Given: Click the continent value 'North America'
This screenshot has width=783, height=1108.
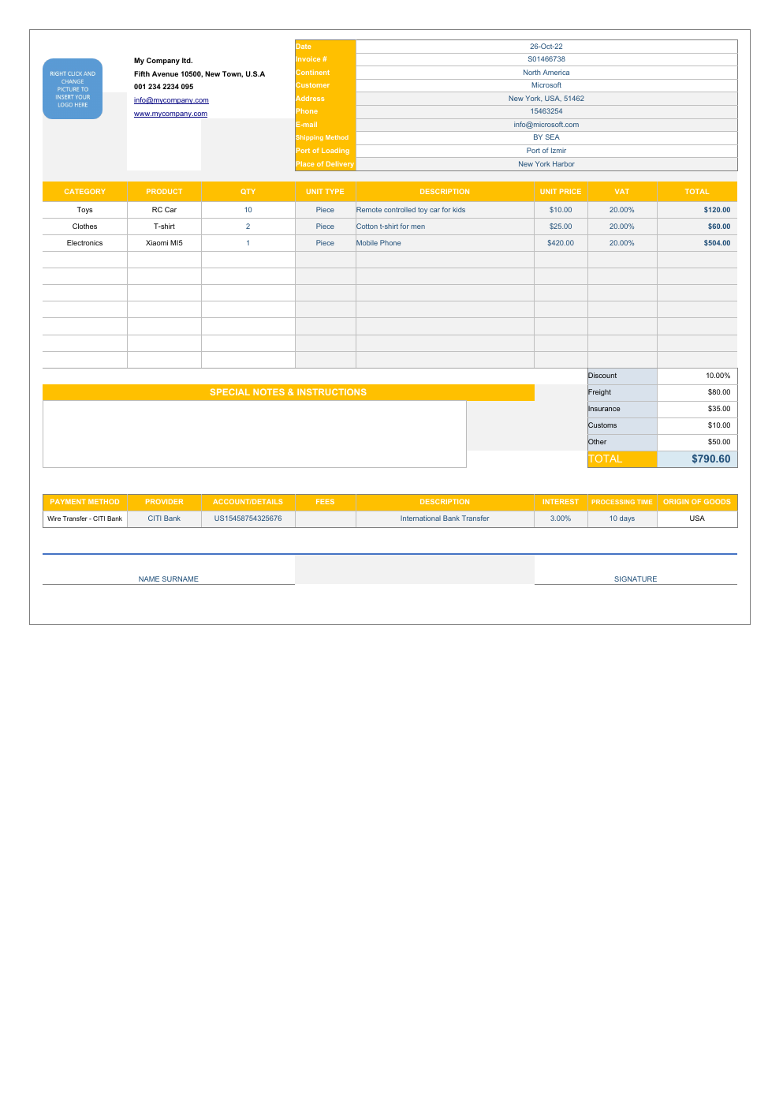Looking at the screenshot, I should (546, 73).
